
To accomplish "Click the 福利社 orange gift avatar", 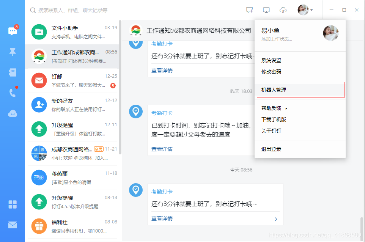I will (x=39, y=226).
